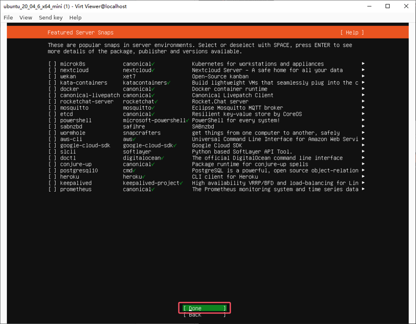
Task: Show details arrow for prometheus row
Action: click(x=363, y=189)
